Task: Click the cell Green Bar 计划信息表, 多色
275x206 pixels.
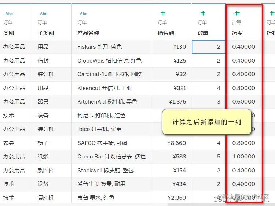Action: [111, 157]
